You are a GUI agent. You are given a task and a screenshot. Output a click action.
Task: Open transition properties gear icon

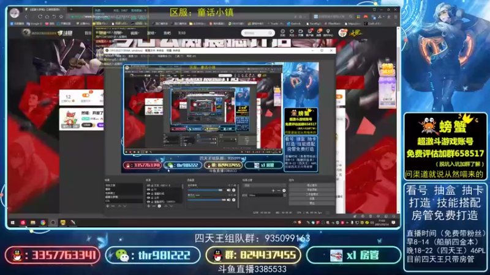point(284,190)
